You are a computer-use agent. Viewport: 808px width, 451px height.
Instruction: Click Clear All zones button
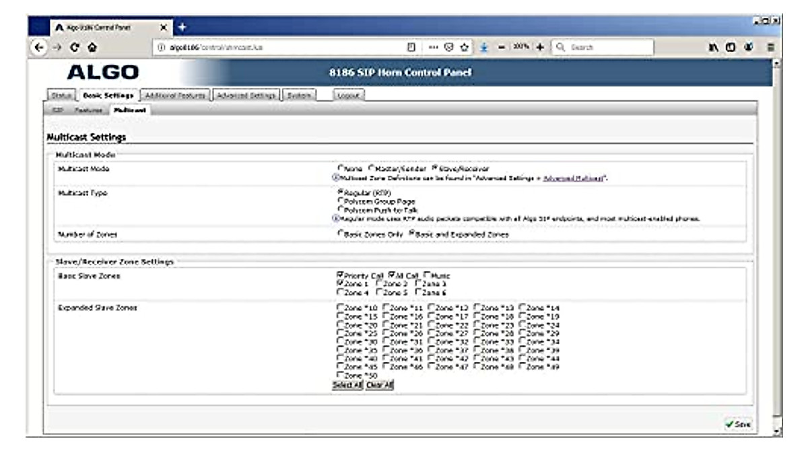[x=380, y=385]
